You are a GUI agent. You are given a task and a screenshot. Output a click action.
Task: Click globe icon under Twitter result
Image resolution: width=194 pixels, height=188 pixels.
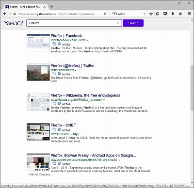pyautogui.click(x=59, y=74)
